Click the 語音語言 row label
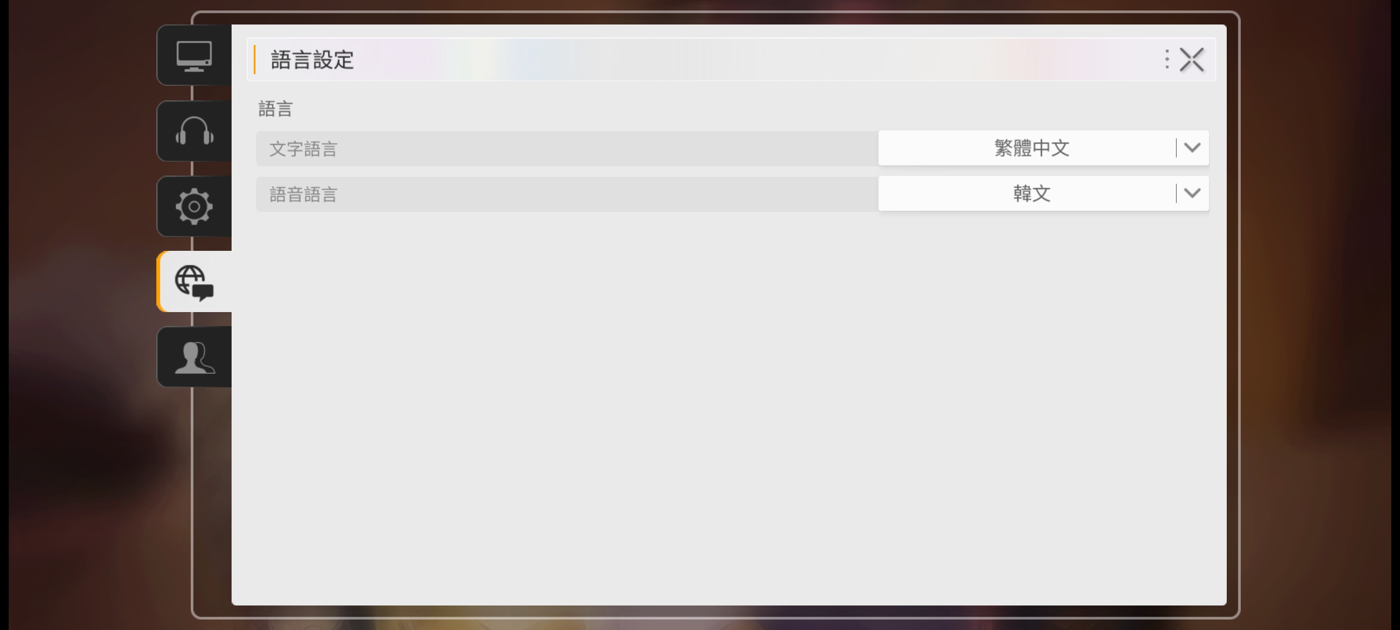 pos(303,194)
